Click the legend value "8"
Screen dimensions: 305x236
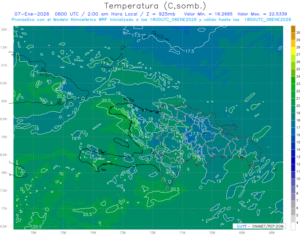tap(297, 194)
